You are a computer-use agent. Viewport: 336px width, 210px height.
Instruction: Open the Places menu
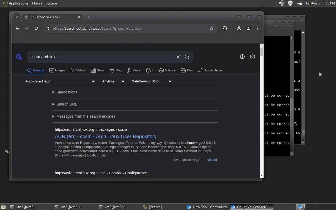[x=37, y=3]
